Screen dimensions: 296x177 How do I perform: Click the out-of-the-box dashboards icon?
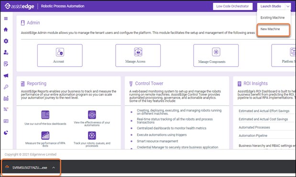[45, 115]
